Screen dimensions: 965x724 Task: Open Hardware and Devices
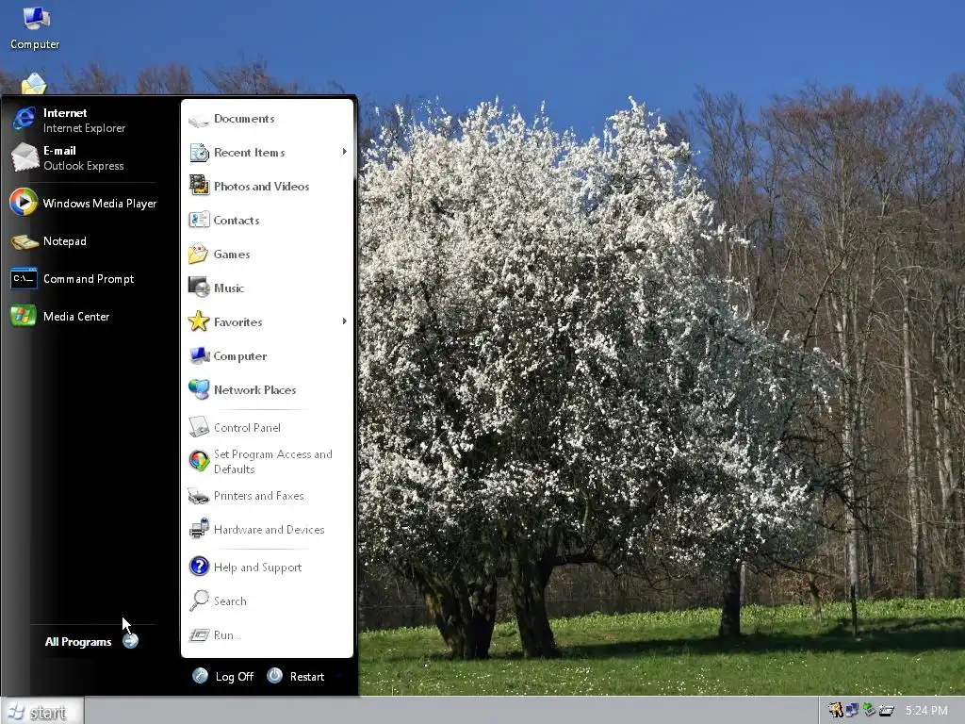[267, 530]
